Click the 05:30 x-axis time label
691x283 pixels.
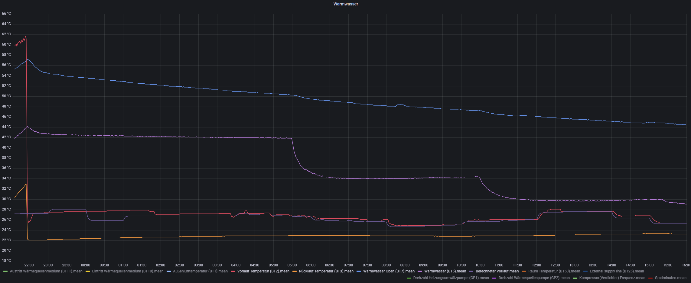[292, 265]
